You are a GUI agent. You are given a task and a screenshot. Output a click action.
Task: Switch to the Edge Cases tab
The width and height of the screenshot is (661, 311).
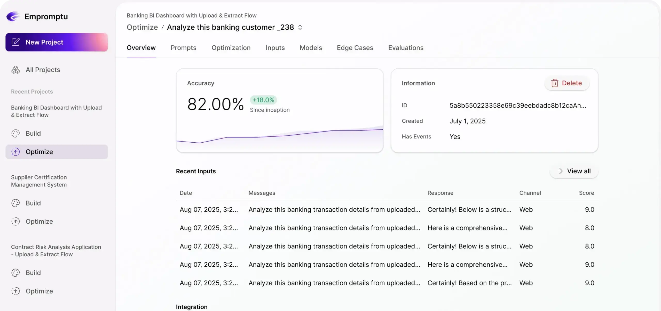[x=355, y=48]
